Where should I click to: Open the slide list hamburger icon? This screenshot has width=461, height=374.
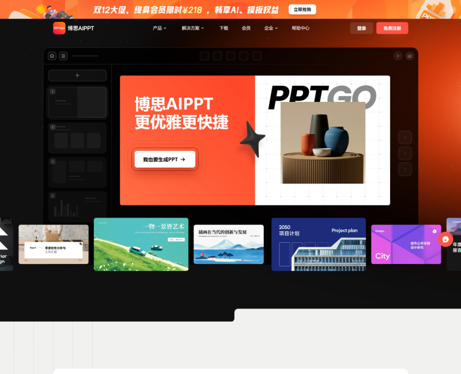(63, 56)
